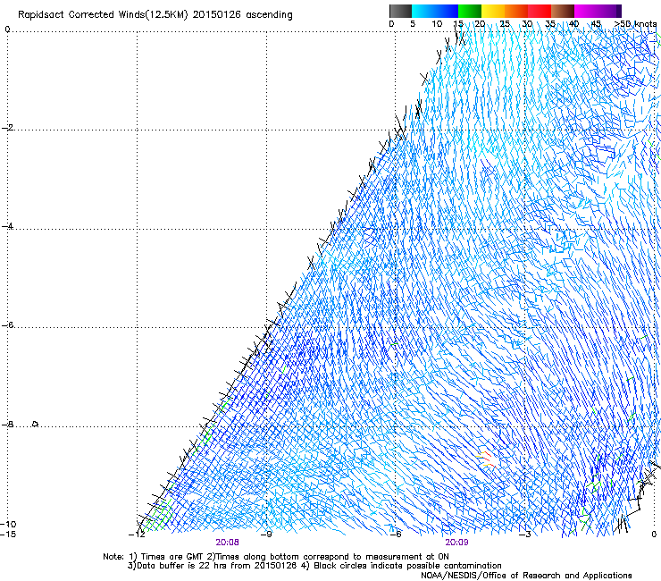Click legend label '30' under the color bar
The width and height of the screenshot is (661, 581).
click(x=527, y=24)
